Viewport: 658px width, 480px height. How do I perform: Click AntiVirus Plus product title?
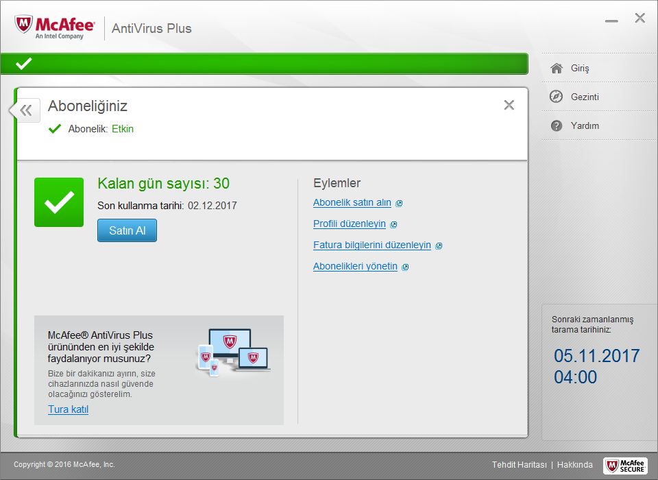pos(151,29)
